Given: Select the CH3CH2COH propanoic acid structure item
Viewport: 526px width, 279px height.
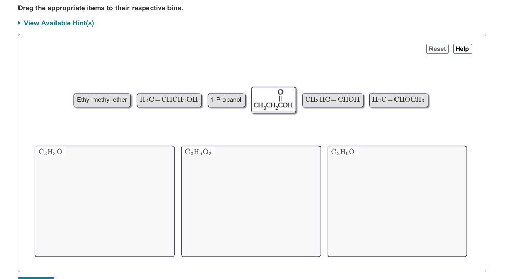Looking at the screenshot, I should point(273,100).
